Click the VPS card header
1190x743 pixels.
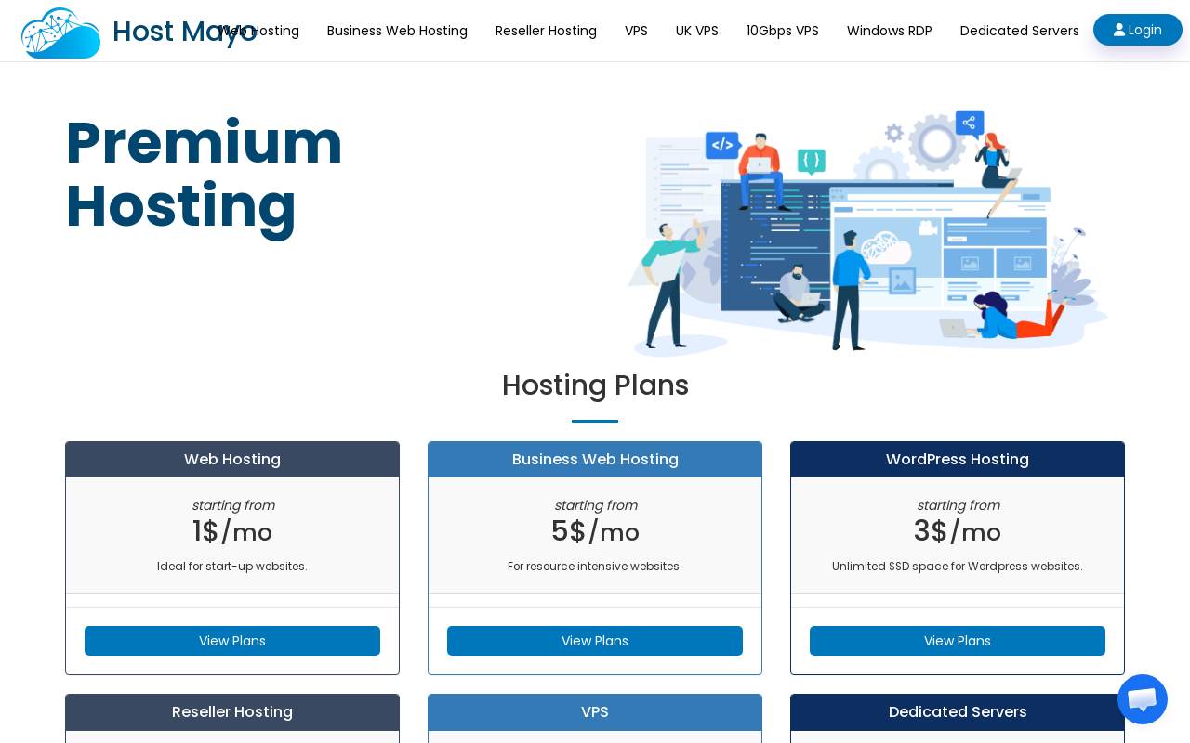pyautogui.click(x=595, y=712)
